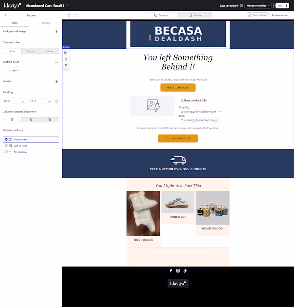Redo the last edit
This screenshot has width=294, height=307.
pos(75,15)
